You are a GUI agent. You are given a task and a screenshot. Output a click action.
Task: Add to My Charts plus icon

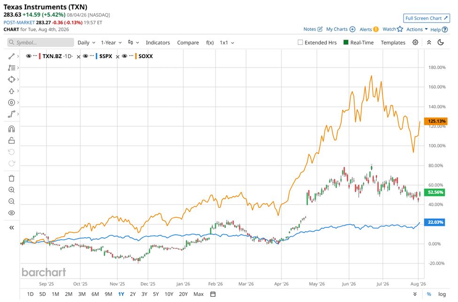point(353,29)
